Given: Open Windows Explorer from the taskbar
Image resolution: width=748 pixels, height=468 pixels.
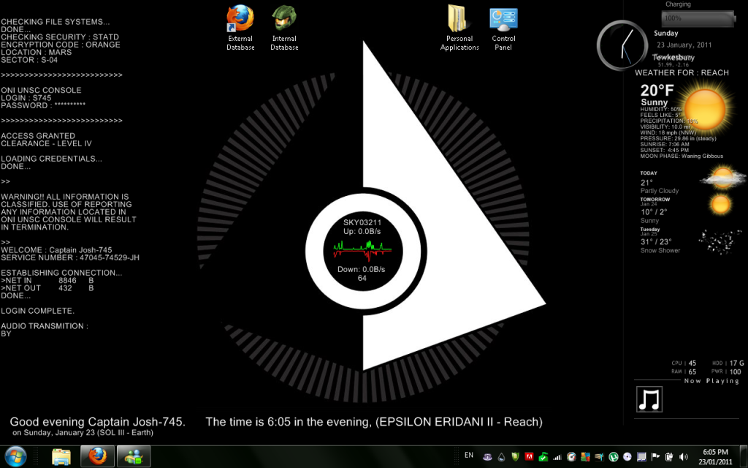Looking at the screenshot, I should coord(61,457).
